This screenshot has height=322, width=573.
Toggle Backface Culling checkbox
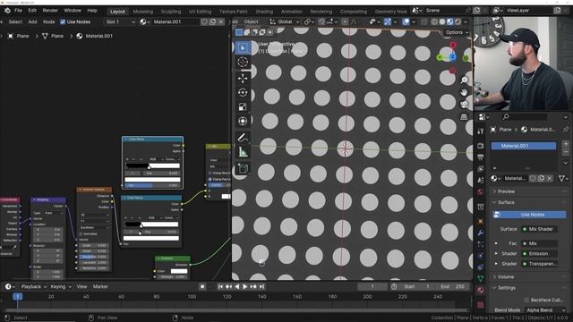526,300
